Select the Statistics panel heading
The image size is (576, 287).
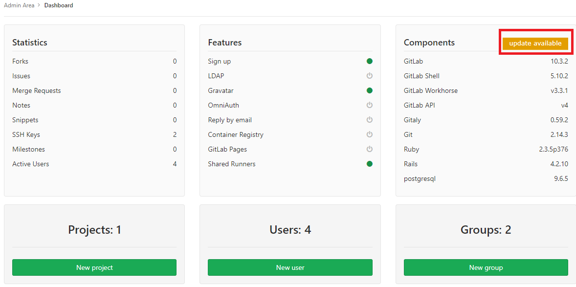pos(30,43)
